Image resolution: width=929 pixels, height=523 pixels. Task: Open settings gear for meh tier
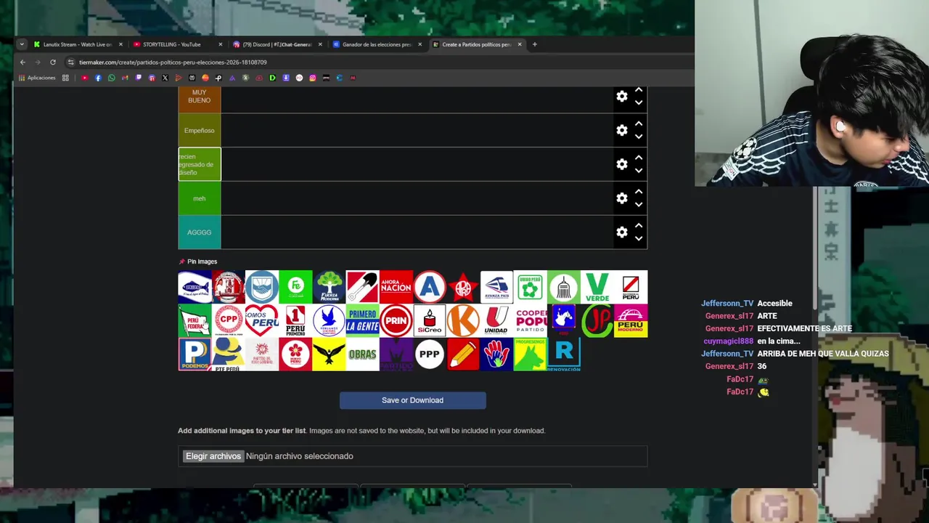pos(622,198)
